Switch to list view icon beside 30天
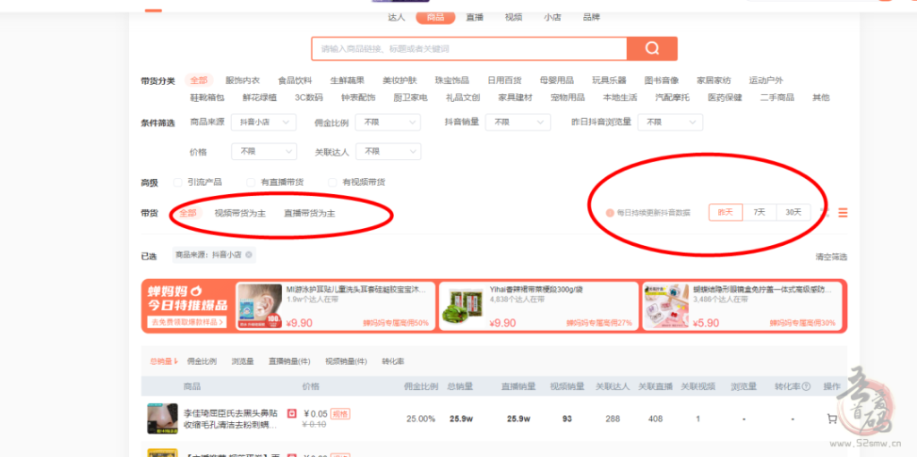The image size is (917, 457). pos(843,213)
